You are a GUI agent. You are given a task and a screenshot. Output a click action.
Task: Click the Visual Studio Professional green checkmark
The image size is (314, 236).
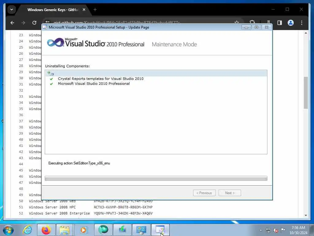(52, 84)
